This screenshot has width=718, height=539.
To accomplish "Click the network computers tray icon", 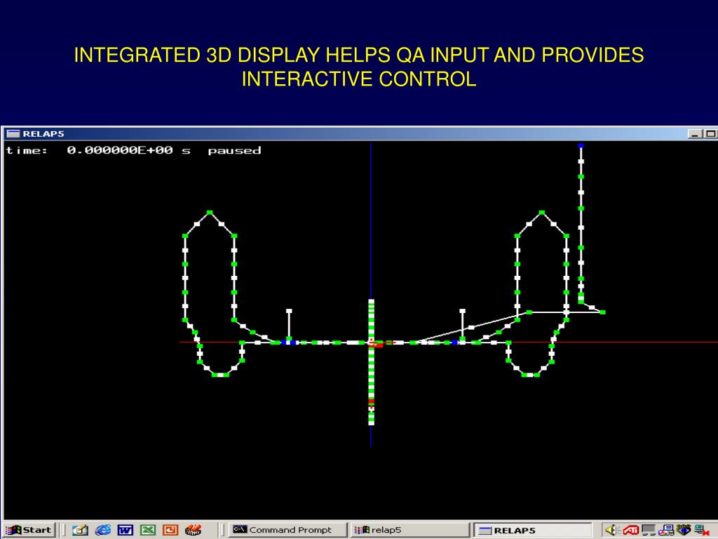I will 666,530.
